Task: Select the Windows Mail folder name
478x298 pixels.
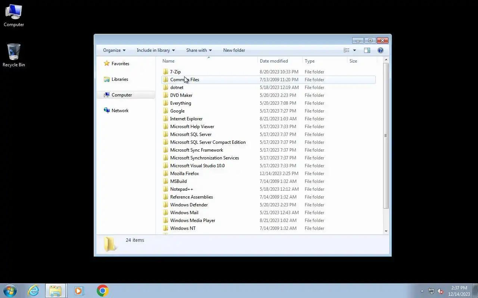Action: pyautogui.click(x=184, y=212)
